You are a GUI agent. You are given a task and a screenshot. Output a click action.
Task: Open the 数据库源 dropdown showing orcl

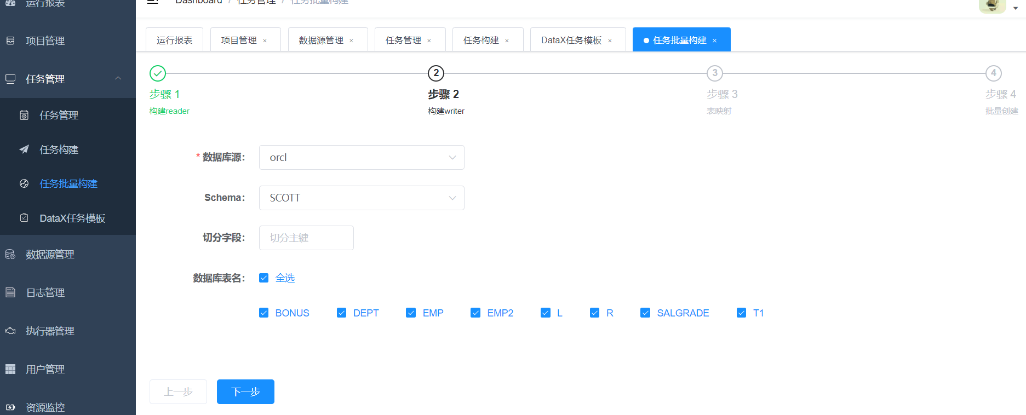362,158
